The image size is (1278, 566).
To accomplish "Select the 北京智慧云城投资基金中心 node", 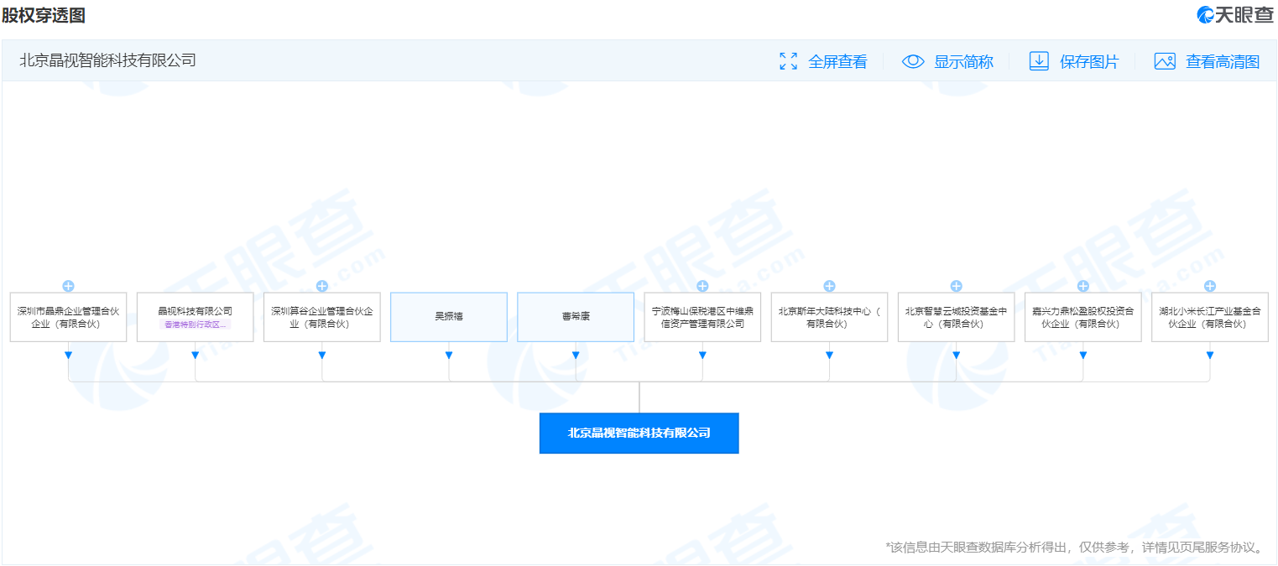I will click(956, 317).
